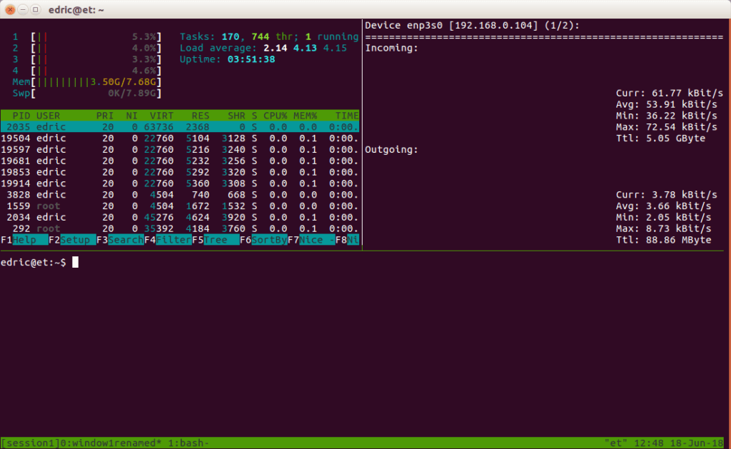Click Device enp3s0 header in nload pane
Screen dimensions: 731x449
(473, 25)
